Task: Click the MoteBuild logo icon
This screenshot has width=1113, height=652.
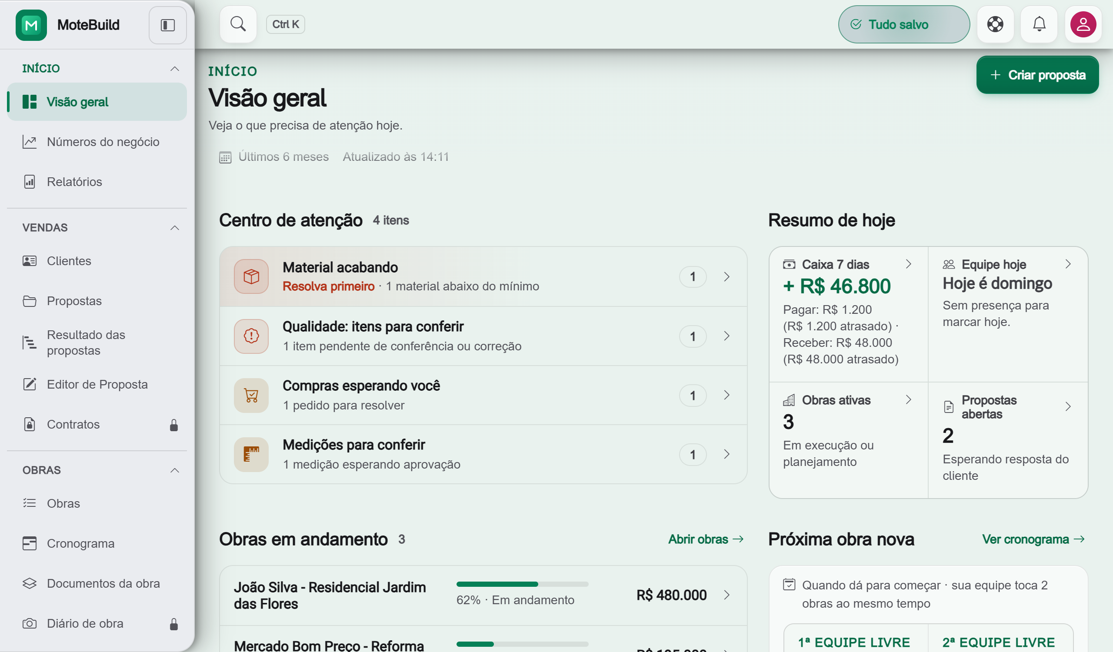Action: click(31, 25)
